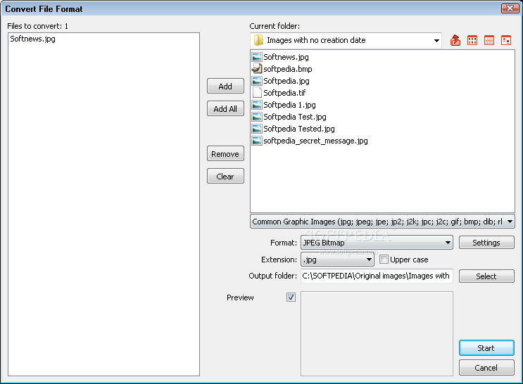Select Softpedia Tested.jpg file name
Screen dimensions: 523x384
pos(299,129)
